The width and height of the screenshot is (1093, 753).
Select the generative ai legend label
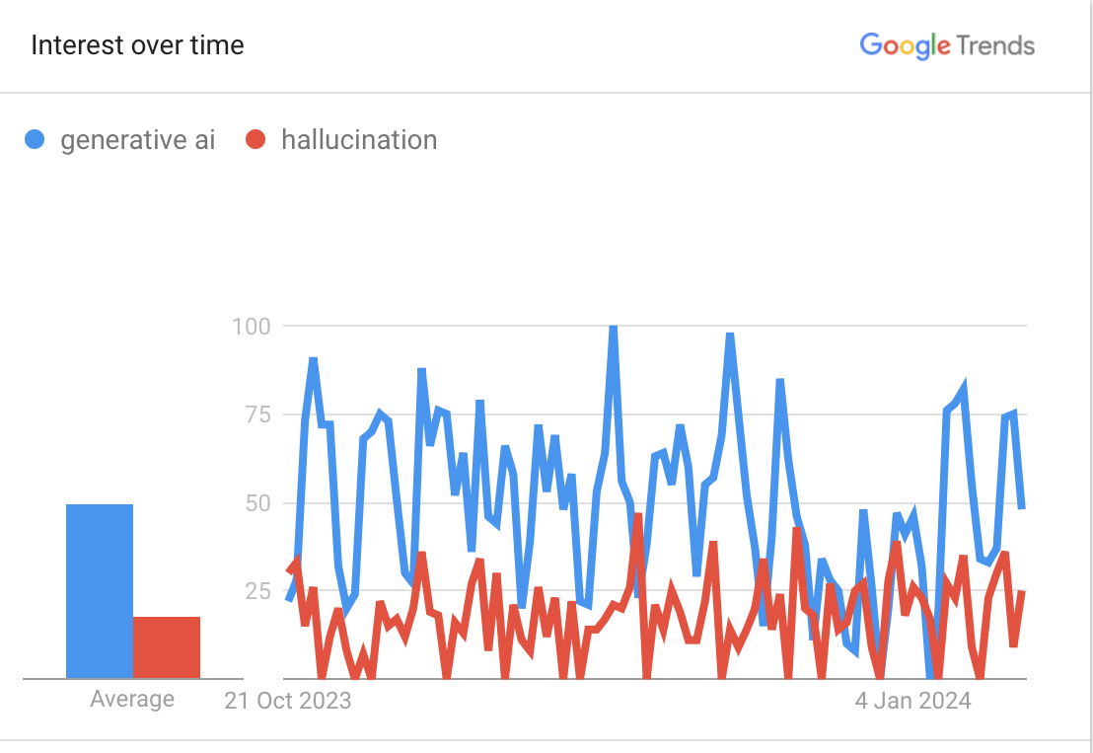pyautogui.click(x=137, y=140)
